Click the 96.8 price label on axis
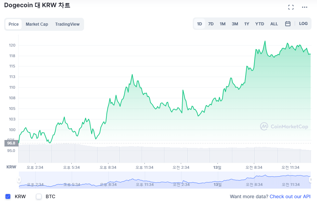Viewport: 317px width, 204px height. coord(11,143)
